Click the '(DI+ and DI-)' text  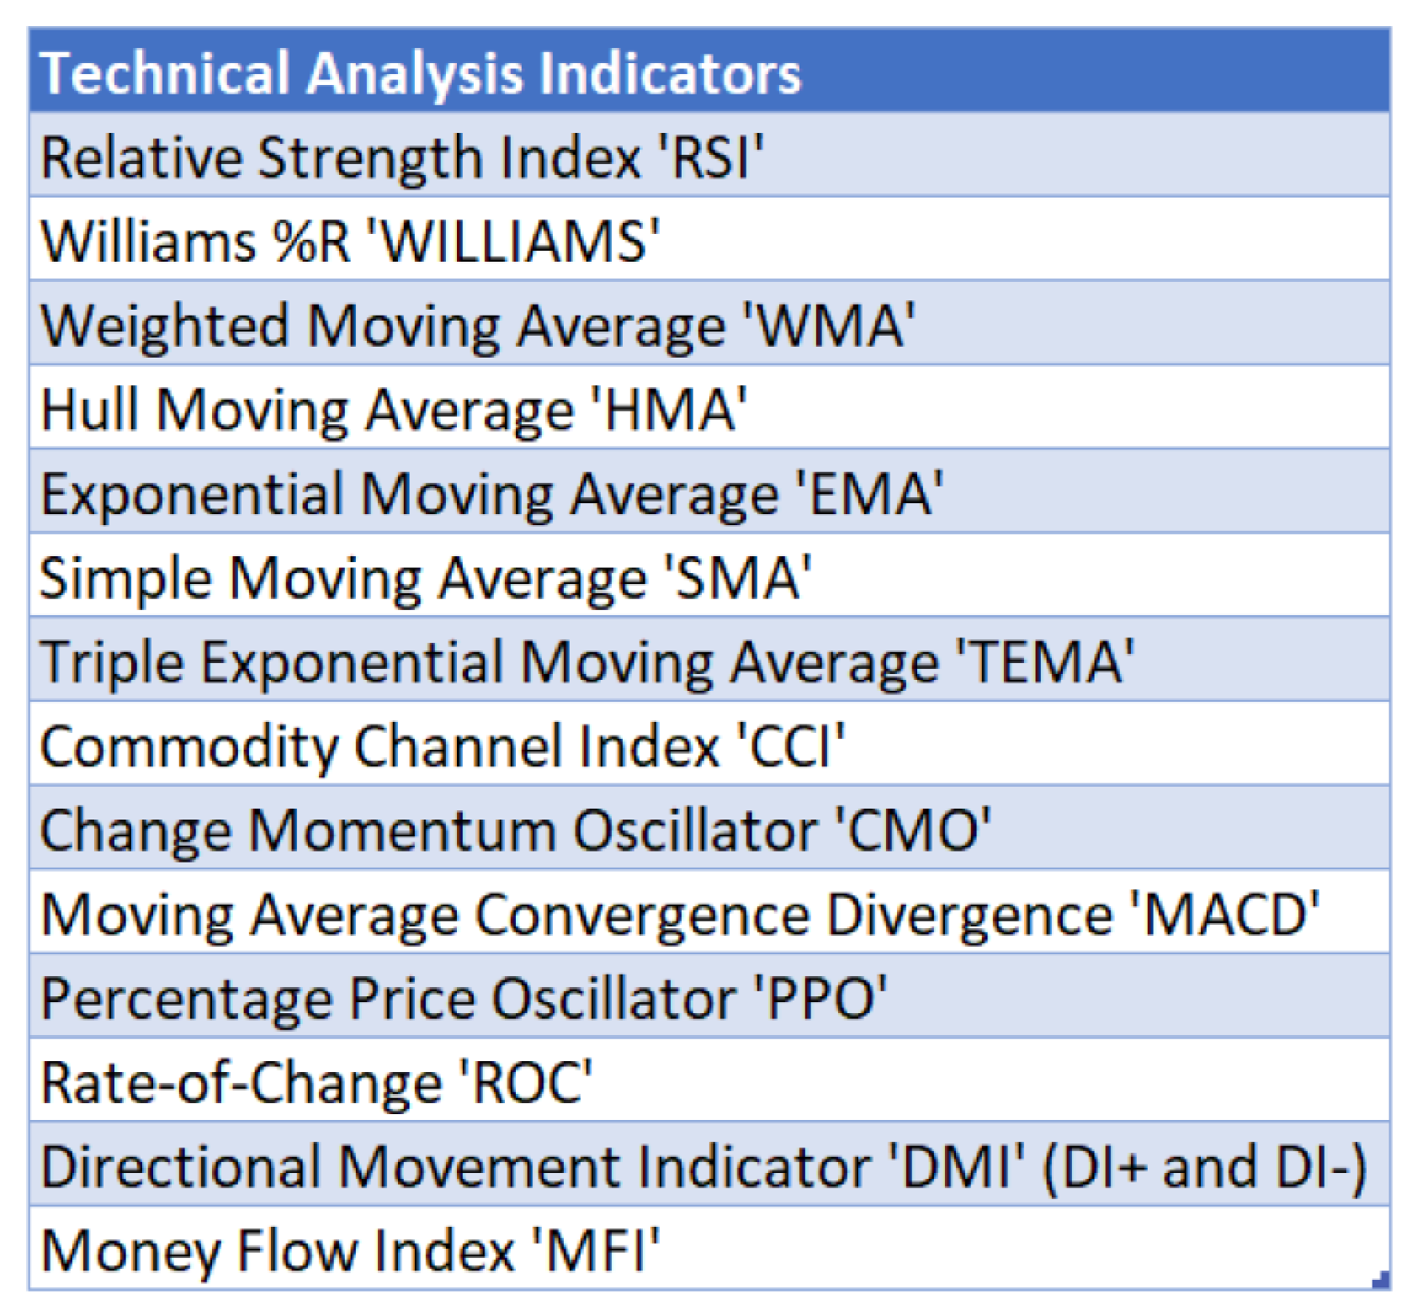[x=1205, y=1167]
